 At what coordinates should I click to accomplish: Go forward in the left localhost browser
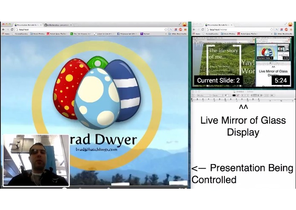click(x=8, y=30)
